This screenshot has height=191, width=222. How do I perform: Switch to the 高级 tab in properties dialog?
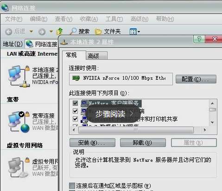(x=96, y=56)
